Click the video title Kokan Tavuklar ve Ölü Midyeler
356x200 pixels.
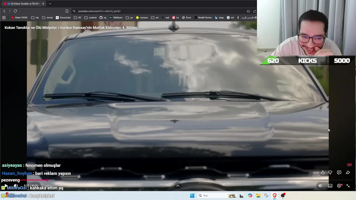tap(71, 28)
